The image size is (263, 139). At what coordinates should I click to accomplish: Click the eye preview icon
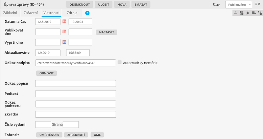(235, 13)
